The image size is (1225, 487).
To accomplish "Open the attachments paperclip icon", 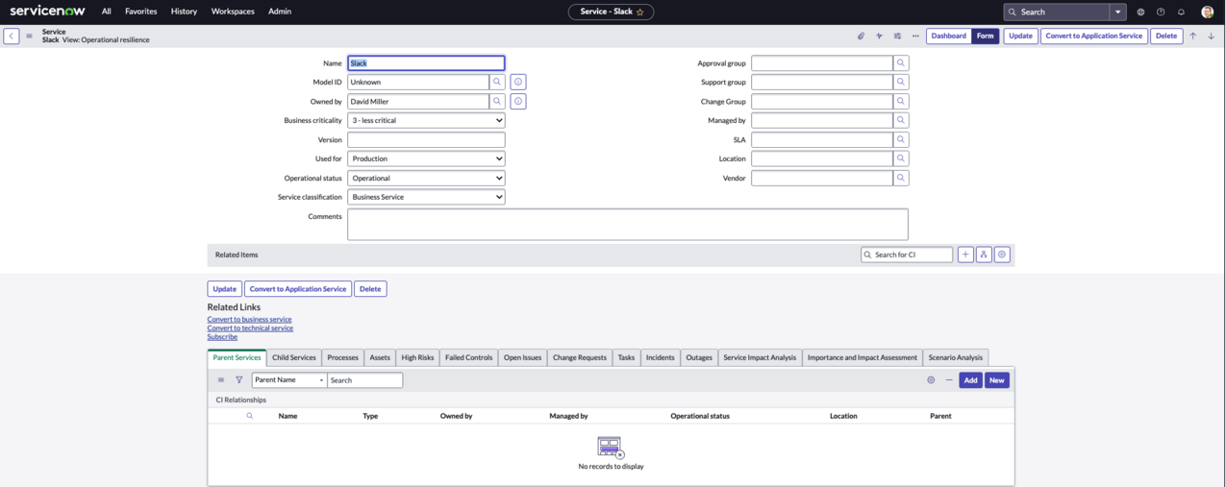I will (x=861, y=36).
